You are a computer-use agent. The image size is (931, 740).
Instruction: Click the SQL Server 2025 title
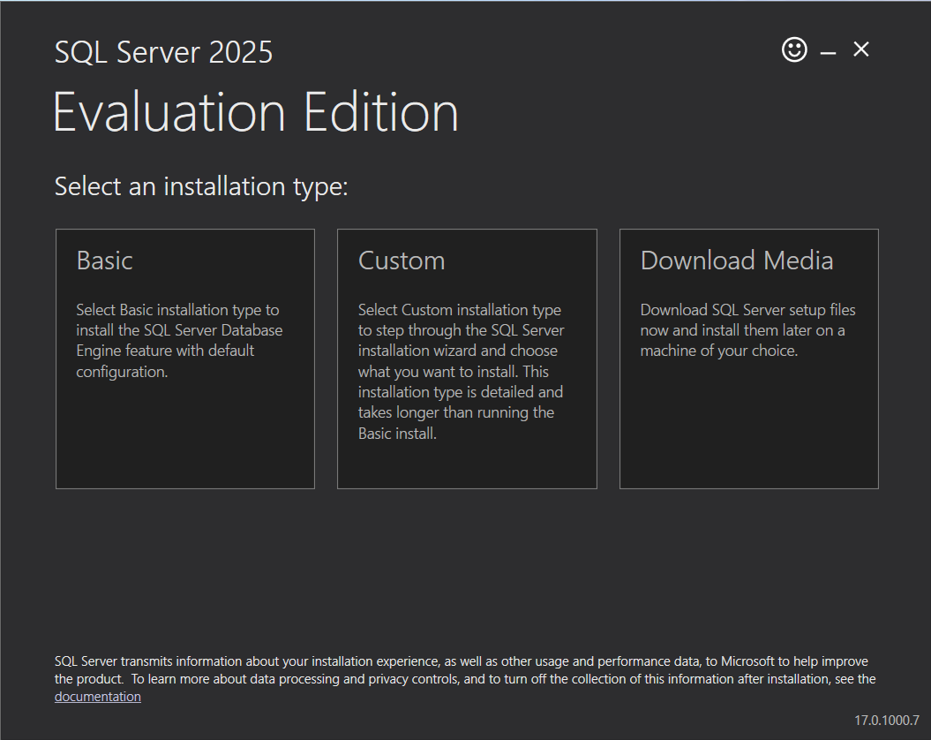(x=163, y=51)
